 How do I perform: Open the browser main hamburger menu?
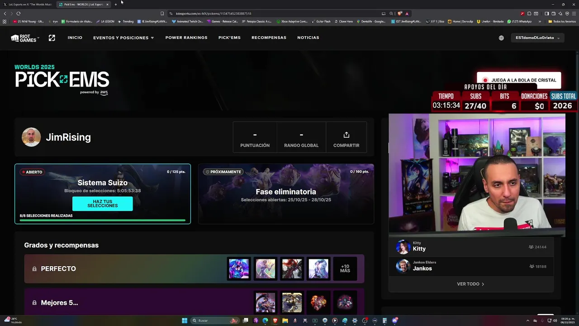point(574,14)
